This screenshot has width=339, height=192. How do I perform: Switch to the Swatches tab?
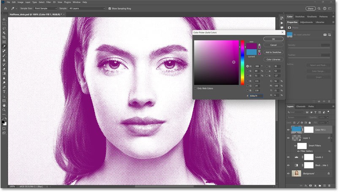point(300,16)
